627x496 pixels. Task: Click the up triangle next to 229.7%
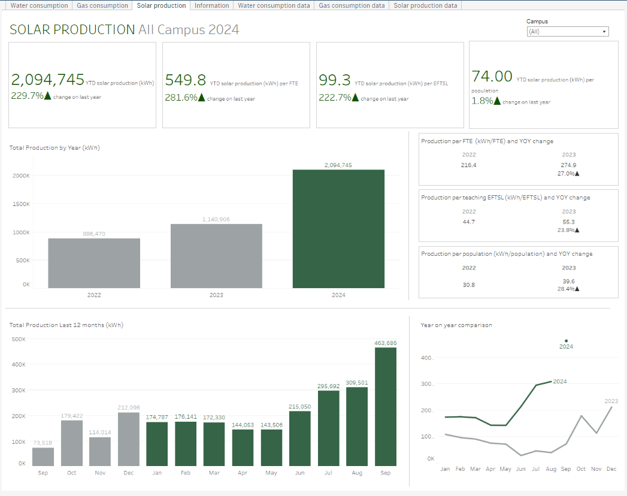pos(49,96)
